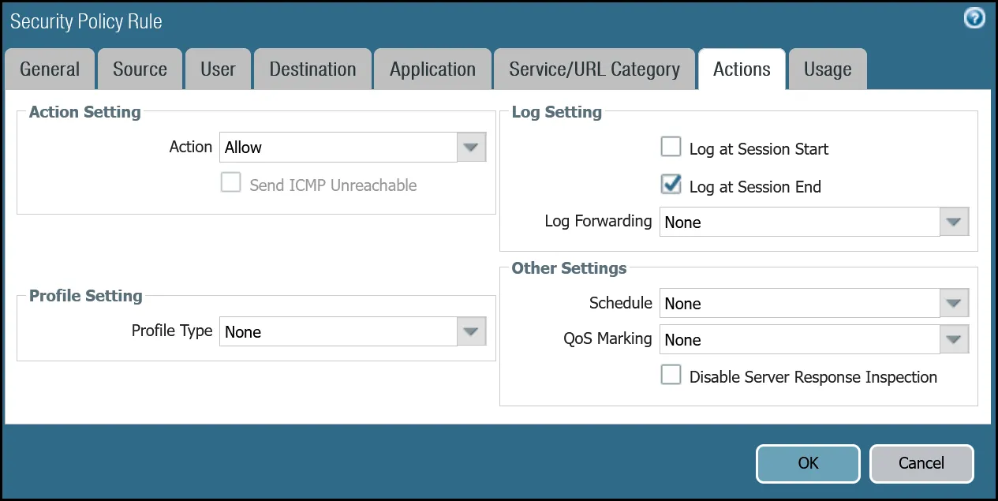This screenshot has height=501, width=998.
Task: Open the Schedule dropdown
Action: click(953, 303)
